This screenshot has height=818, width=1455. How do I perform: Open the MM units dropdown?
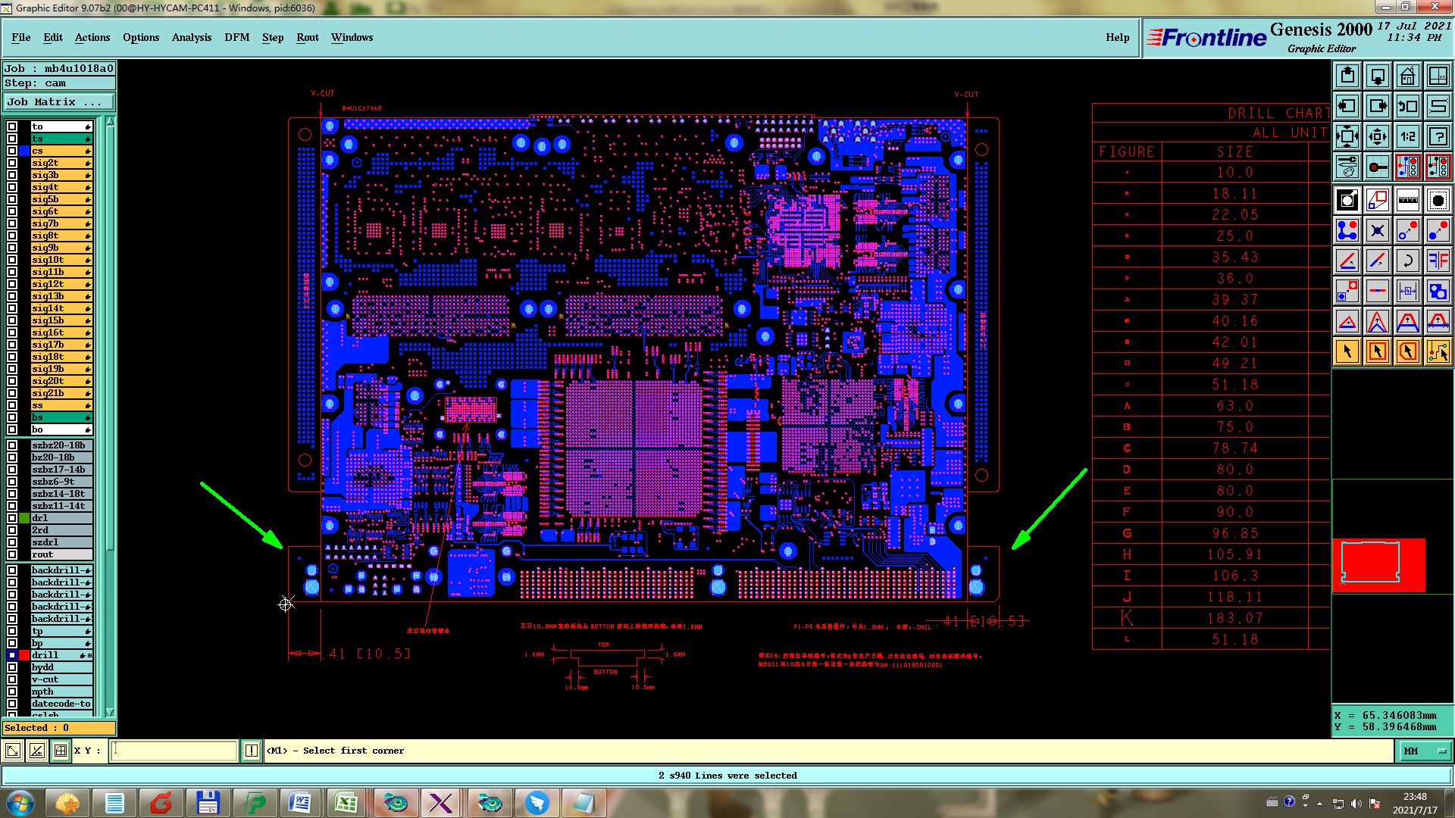tap(1425, 751)
